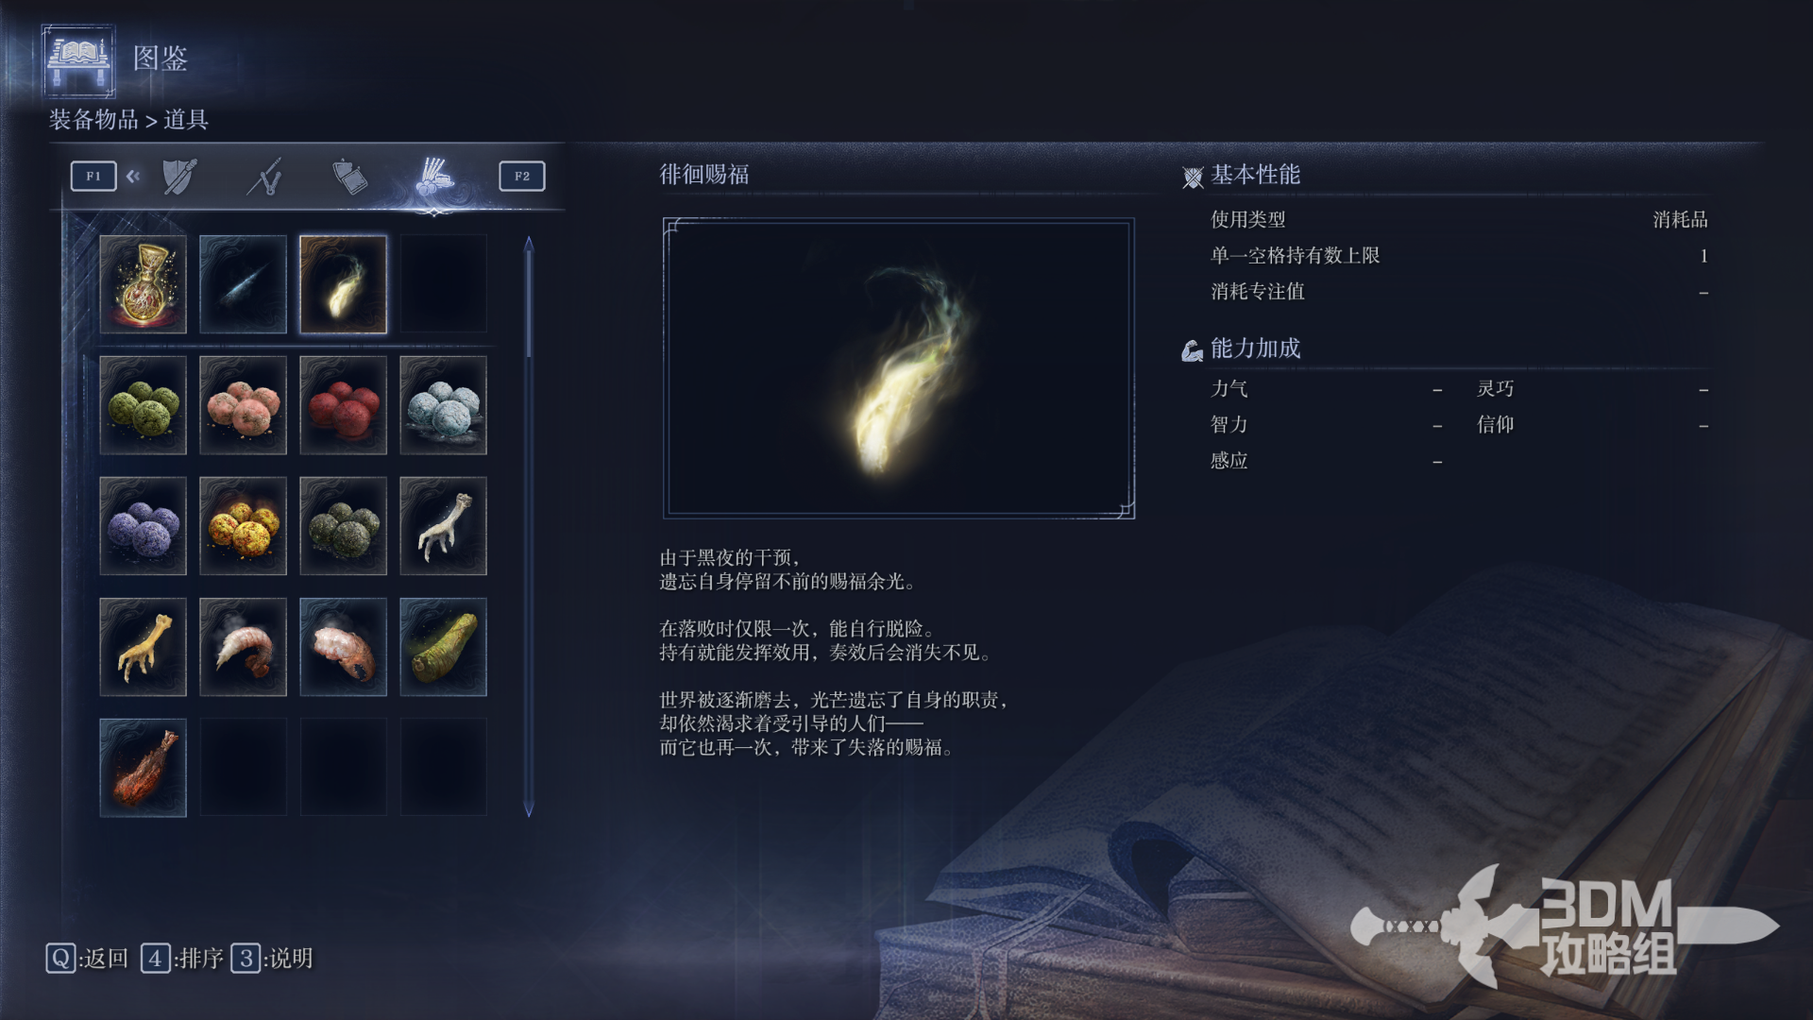Open the scroll items category tab

349,177
